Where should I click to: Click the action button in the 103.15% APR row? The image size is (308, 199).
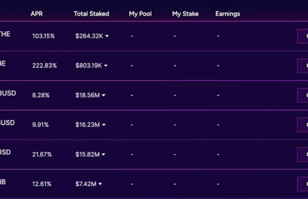tap(302, 36)
